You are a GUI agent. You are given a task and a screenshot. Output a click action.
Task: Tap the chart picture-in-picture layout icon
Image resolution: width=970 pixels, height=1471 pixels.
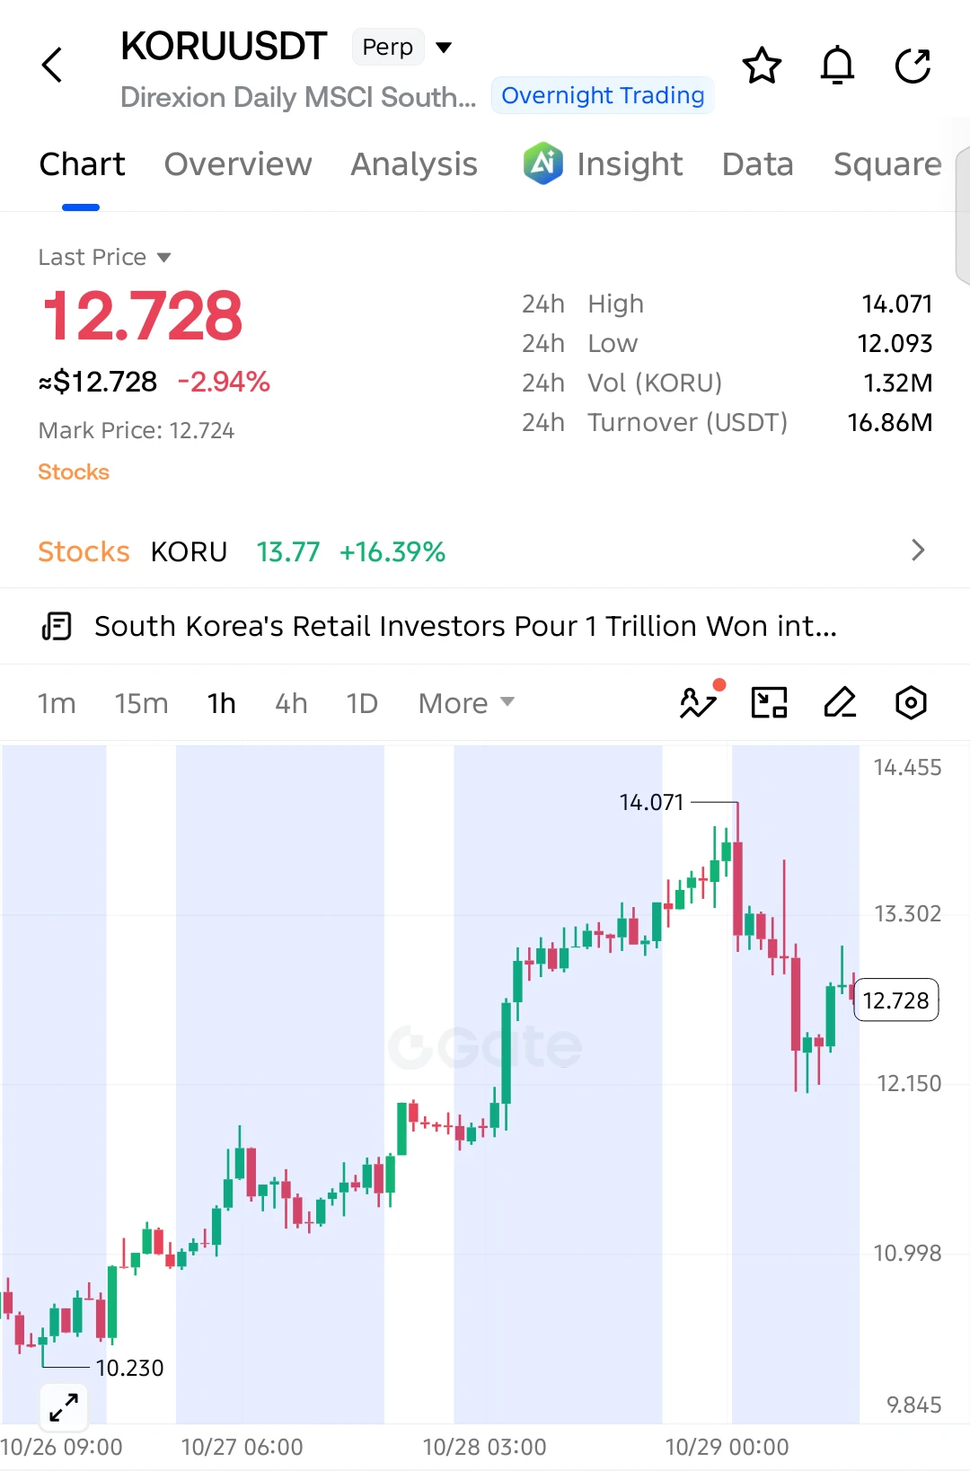click(769, 702)
